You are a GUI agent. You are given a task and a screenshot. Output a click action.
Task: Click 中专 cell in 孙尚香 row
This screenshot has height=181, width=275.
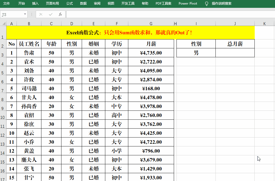[x=117, y=106]
